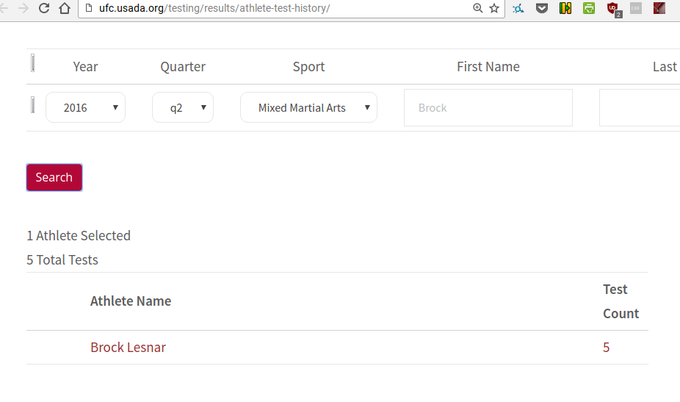
Task: Go to the browser home page icon
Action: [x=65, y=8]
